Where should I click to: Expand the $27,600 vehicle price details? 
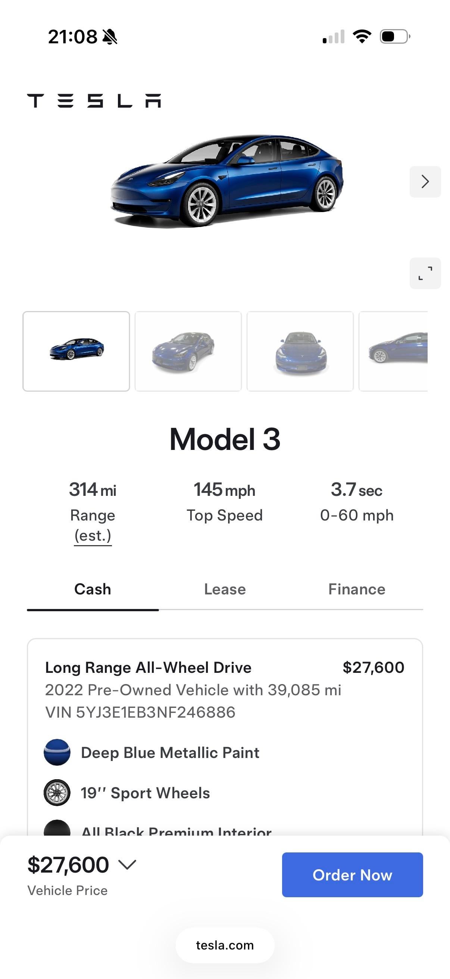click(x=127, y=865)
